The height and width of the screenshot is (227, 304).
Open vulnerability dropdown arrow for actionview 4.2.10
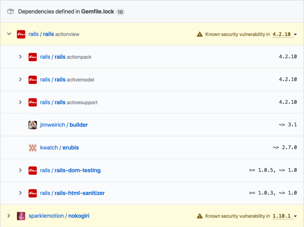click(x=295, y=34)
